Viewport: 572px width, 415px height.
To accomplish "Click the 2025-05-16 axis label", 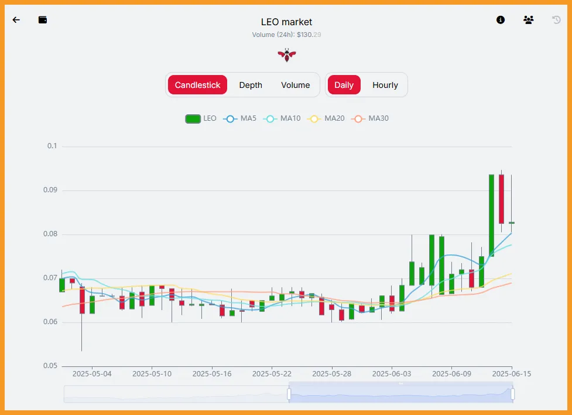I will pos(212,374).
